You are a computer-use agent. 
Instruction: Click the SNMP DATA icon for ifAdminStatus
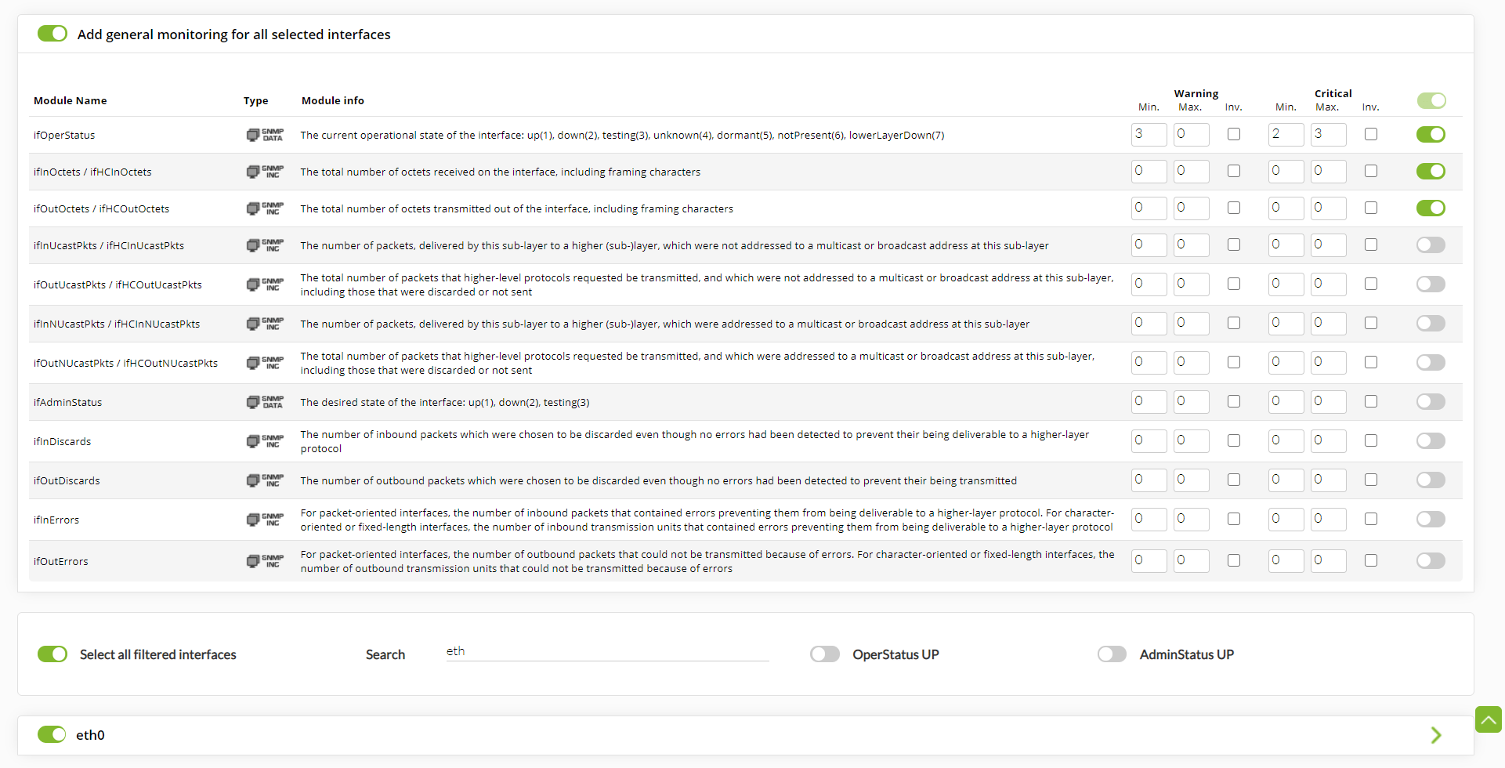265,402
